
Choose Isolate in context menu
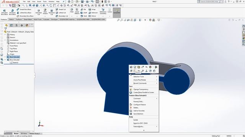click(x=144, y=120)
